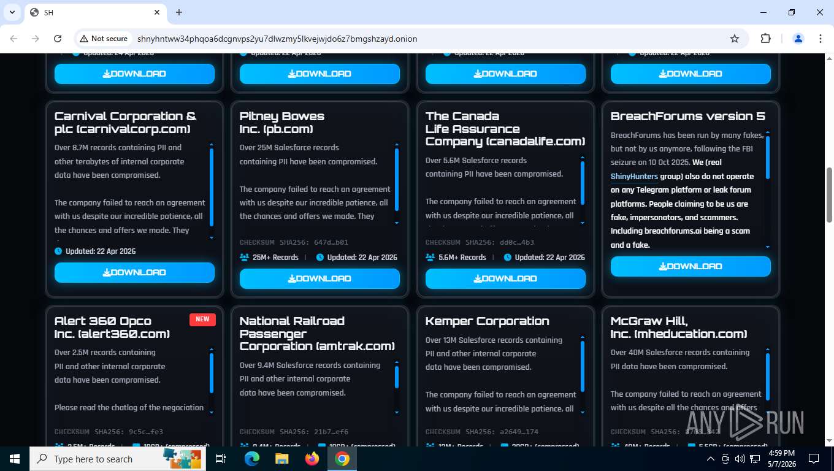Viewport: 834px width, 471px height.
Task: Click the Alert 360 description scrollbar thumb
Action: point(212,374)
